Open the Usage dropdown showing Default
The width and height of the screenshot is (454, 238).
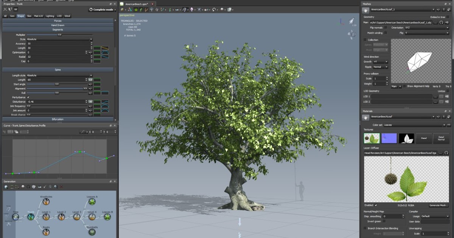tap(435, 216)
